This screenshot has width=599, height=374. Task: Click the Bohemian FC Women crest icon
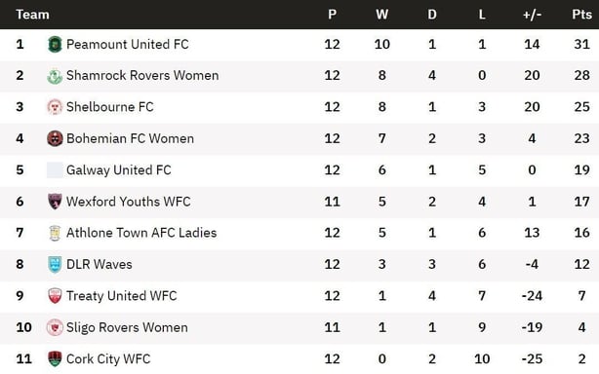point(55,138)
